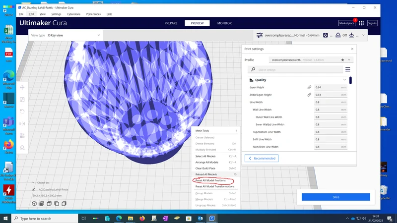397x223 pixels.
Task: Select the Move tool in left toolbar
Action: pyautogui.click(x=22, y=88)
